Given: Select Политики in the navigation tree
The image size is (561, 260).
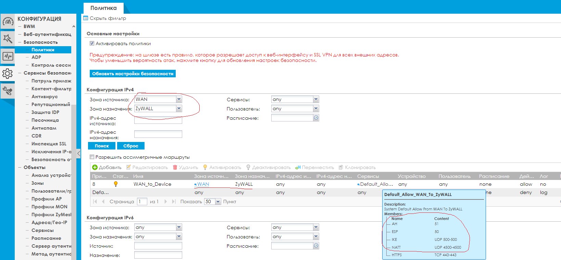Looking at the screenshot, I should pyautogui.click(x=43, y=50).
